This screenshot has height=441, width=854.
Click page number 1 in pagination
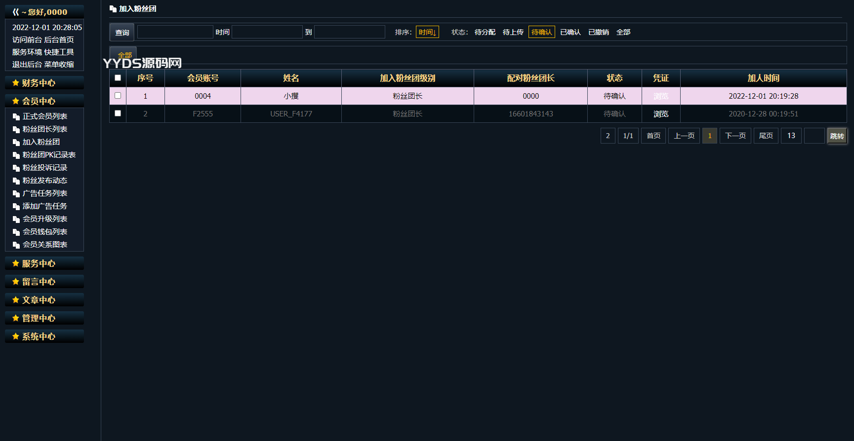[x=710, y=136]
